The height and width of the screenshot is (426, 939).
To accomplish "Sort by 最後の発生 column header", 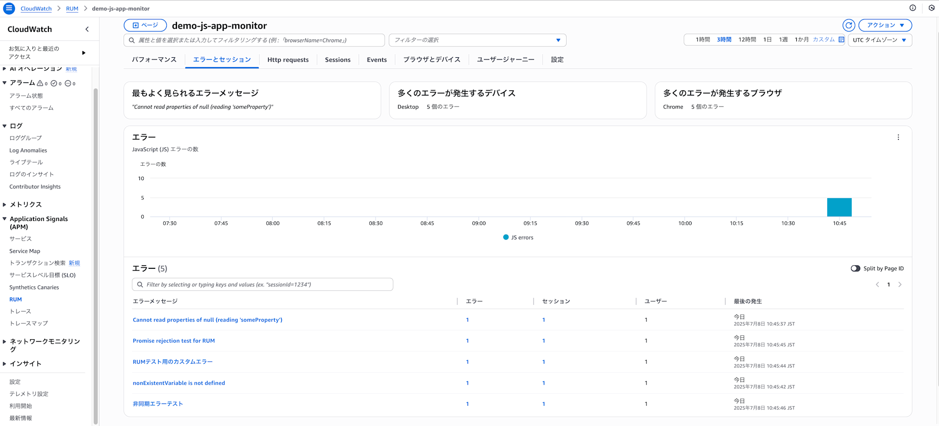I will (748, 301).
